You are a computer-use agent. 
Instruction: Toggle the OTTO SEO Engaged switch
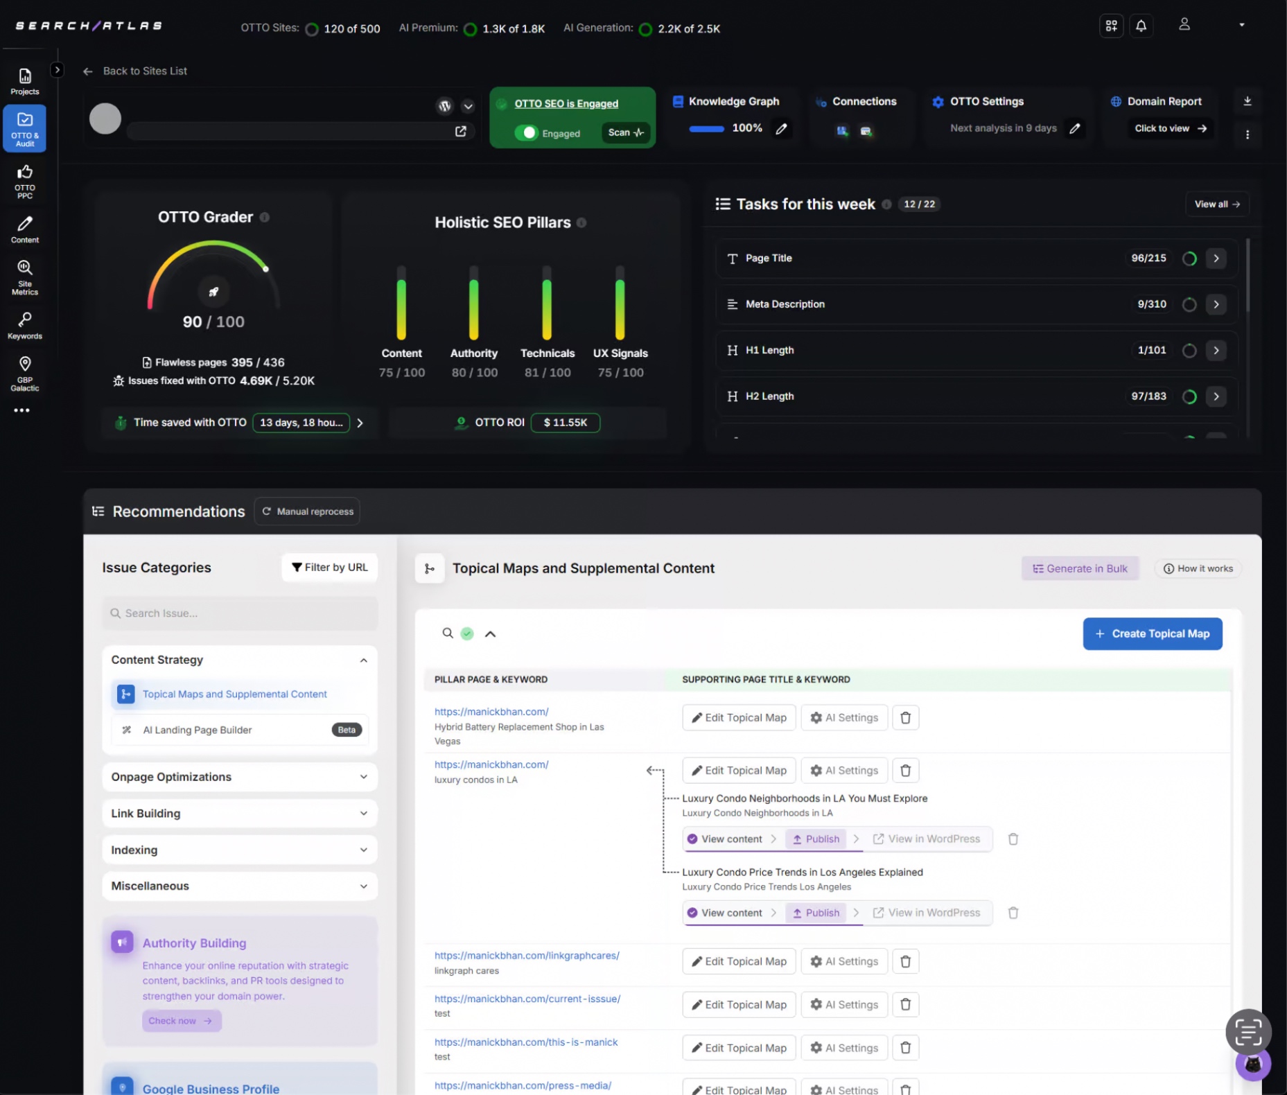[529, 132]
